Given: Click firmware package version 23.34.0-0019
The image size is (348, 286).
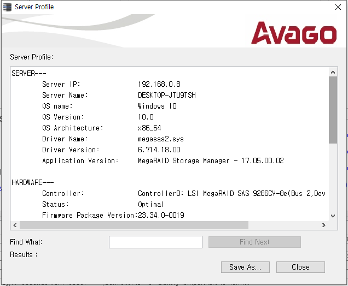Looking at the screenshot, I should click(x=161, y=215).
